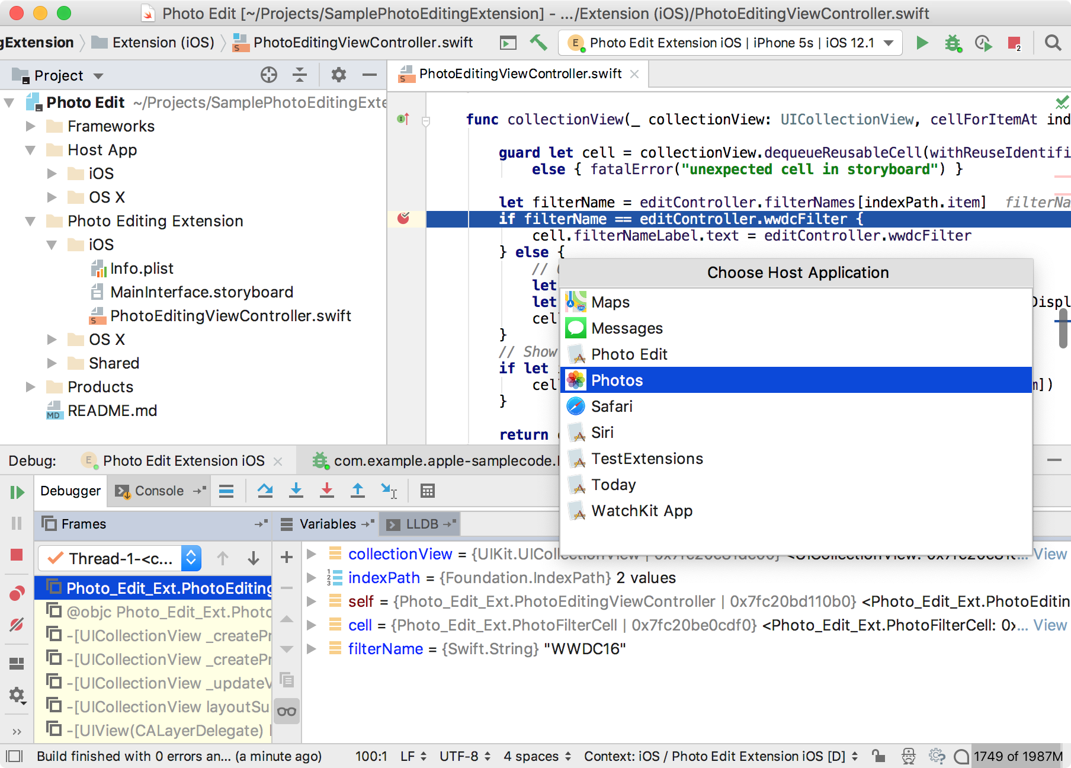Image resolution: width=1071 pixels, height=768 pixels.
Task: Choose WatchKit App as host application
Action: (x=796, y=511)
